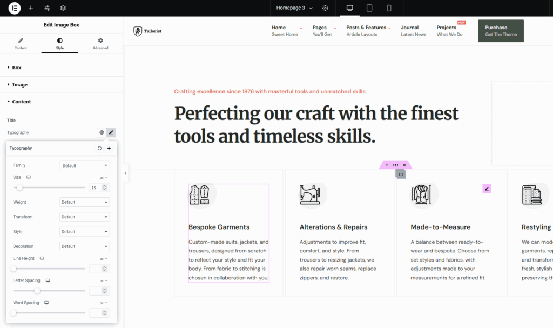This screenshot has height=328, width=553.
Task: Click the add element plus icon
Action: (31, 8)
